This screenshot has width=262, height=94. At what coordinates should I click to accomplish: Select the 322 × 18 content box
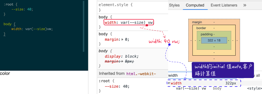pyautogui.click(x=214, y=40)
